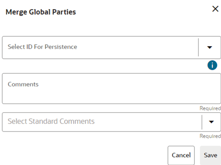The image size is (221, 165).
Task: Click the Save button
Action: (210, 155)
